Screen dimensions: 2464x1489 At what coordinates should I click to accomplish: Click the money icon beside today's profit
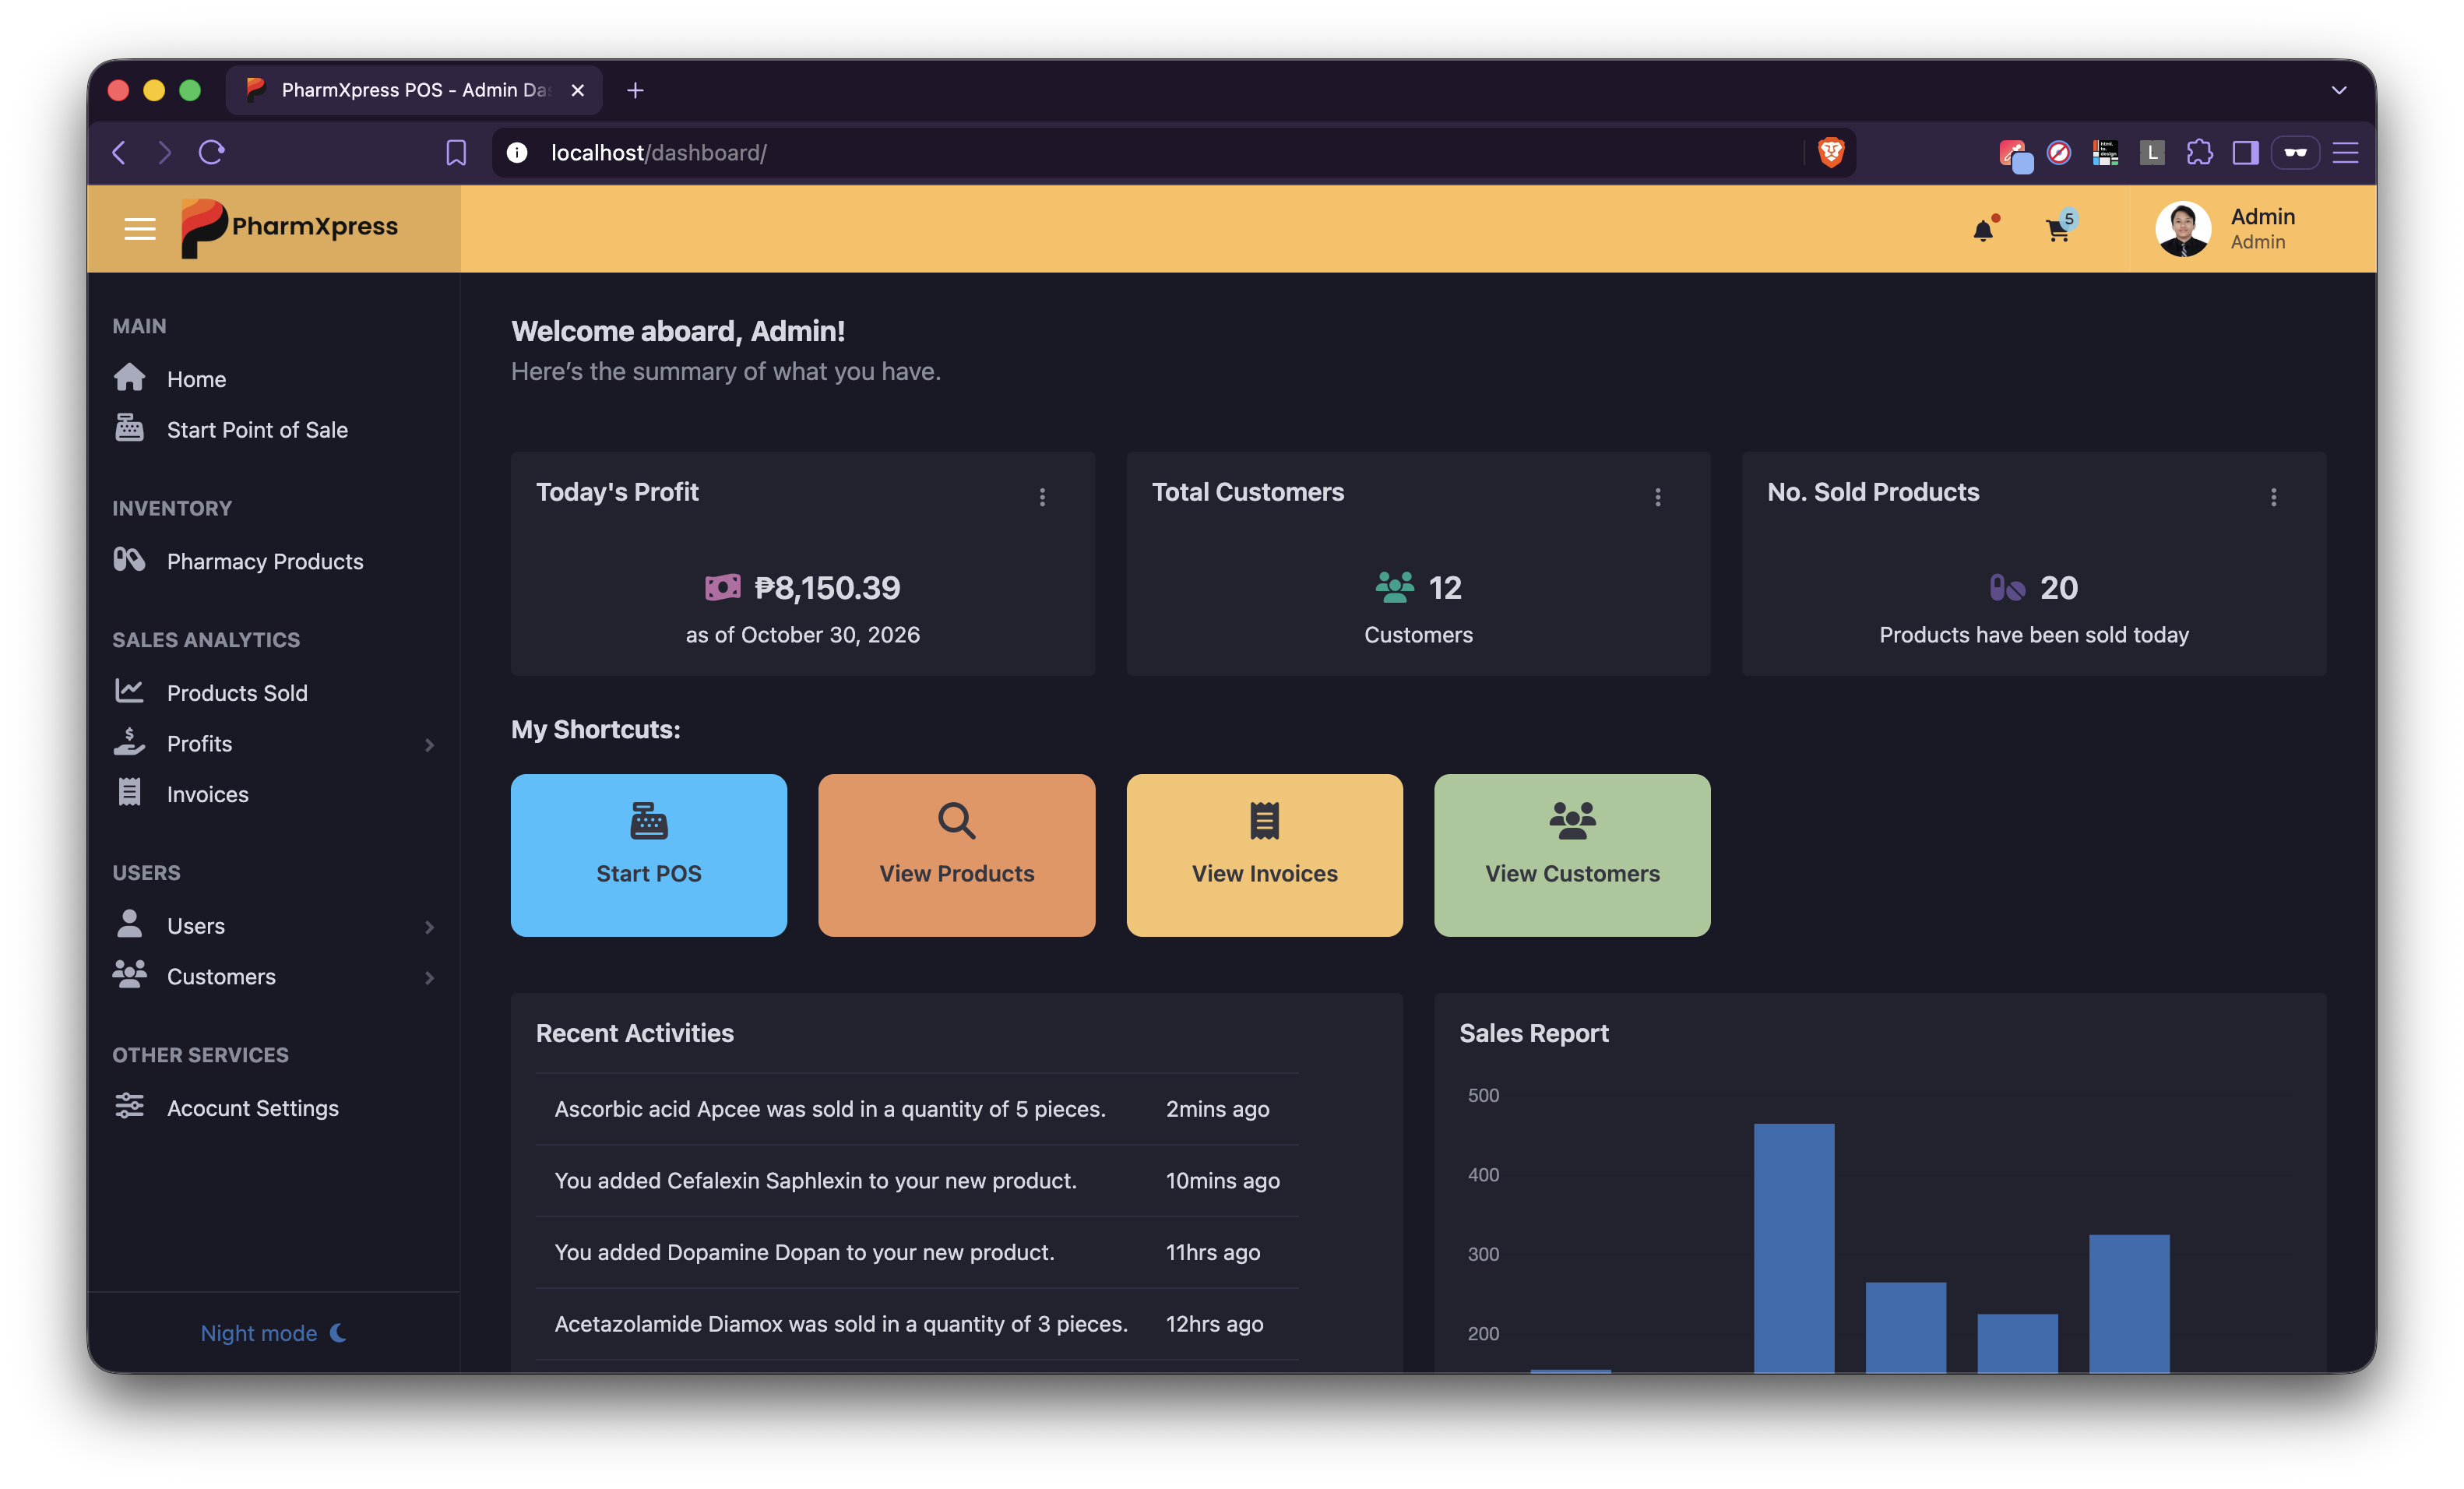tap(722, 587)
